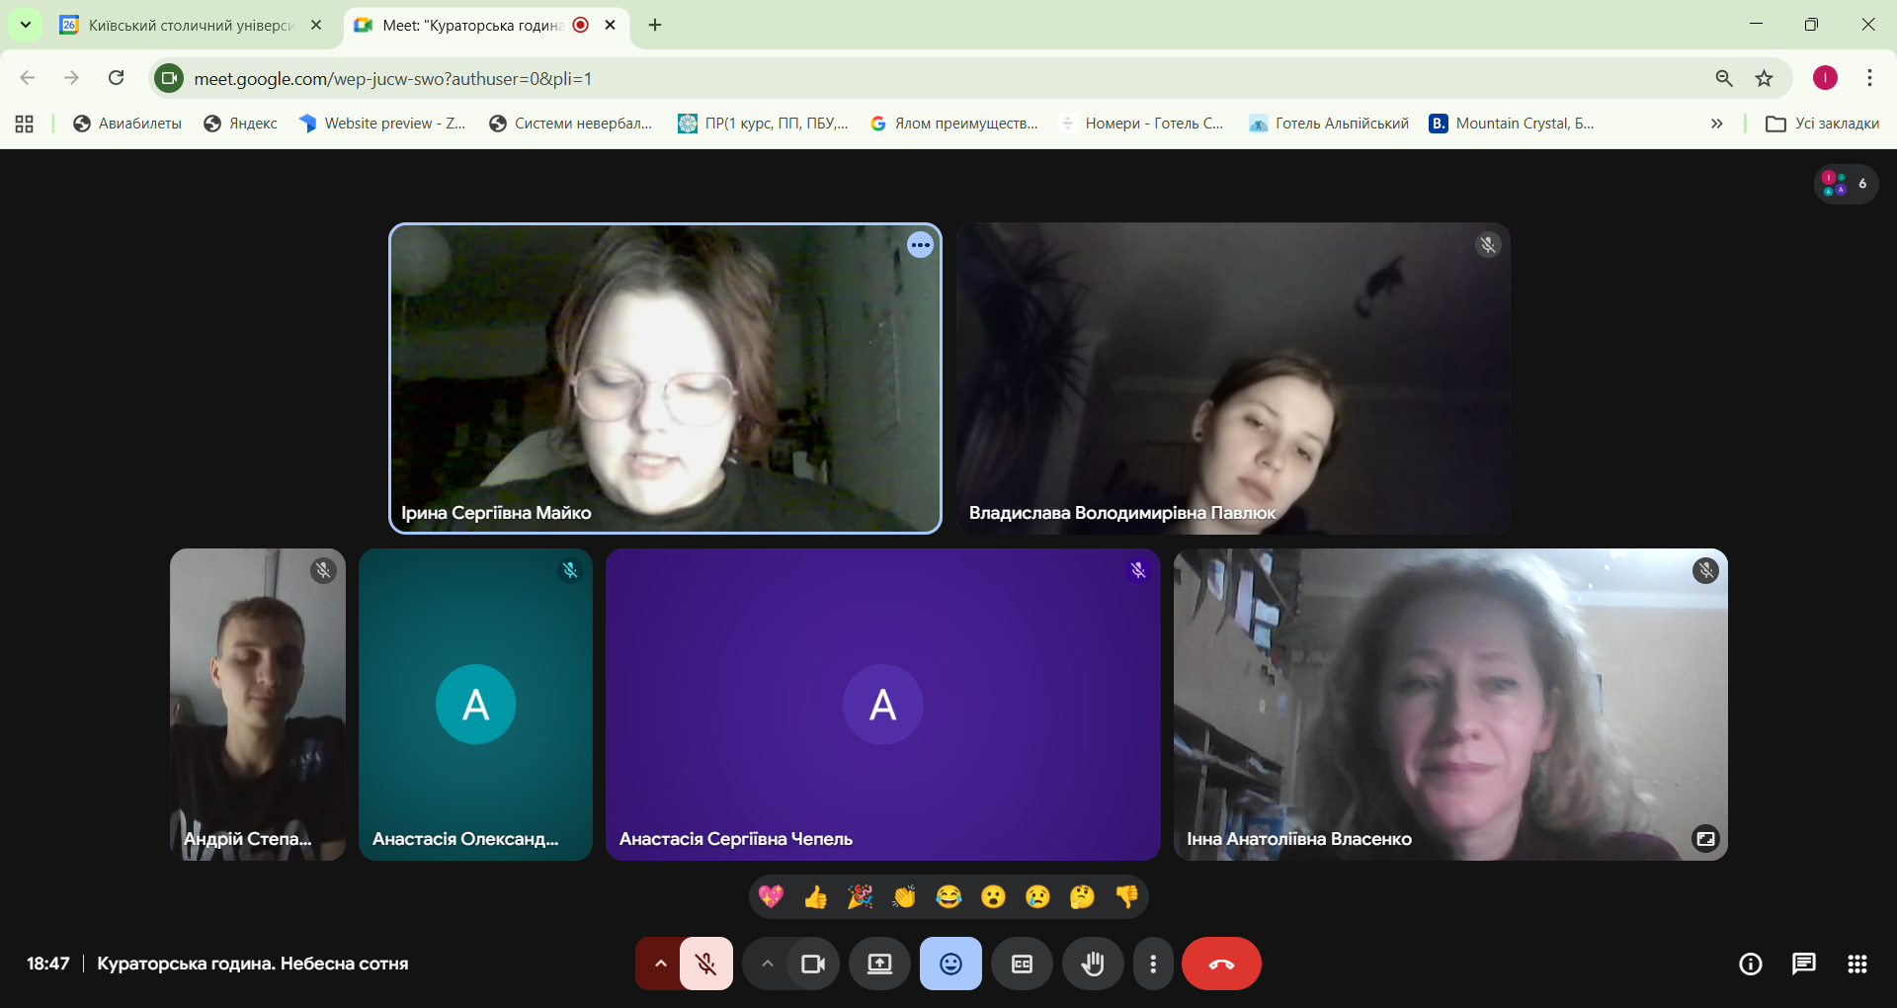
Task: Leave the call with red hang-up button
Action: point(1221,964)
